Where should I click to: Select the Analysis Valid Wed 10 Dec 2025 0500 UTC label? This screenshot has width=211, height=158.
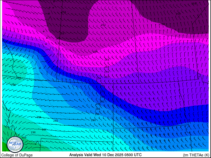pos(105,155)
